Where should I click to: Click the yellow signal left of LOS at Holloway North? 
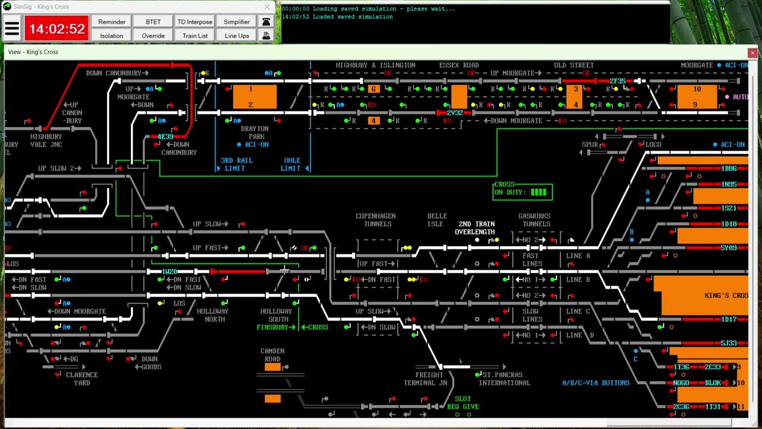click(161, 303)
